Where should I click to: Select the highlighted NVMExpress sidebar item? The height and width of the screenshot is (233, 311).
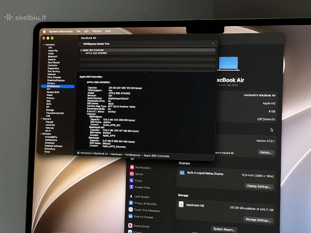coord(58,86)
